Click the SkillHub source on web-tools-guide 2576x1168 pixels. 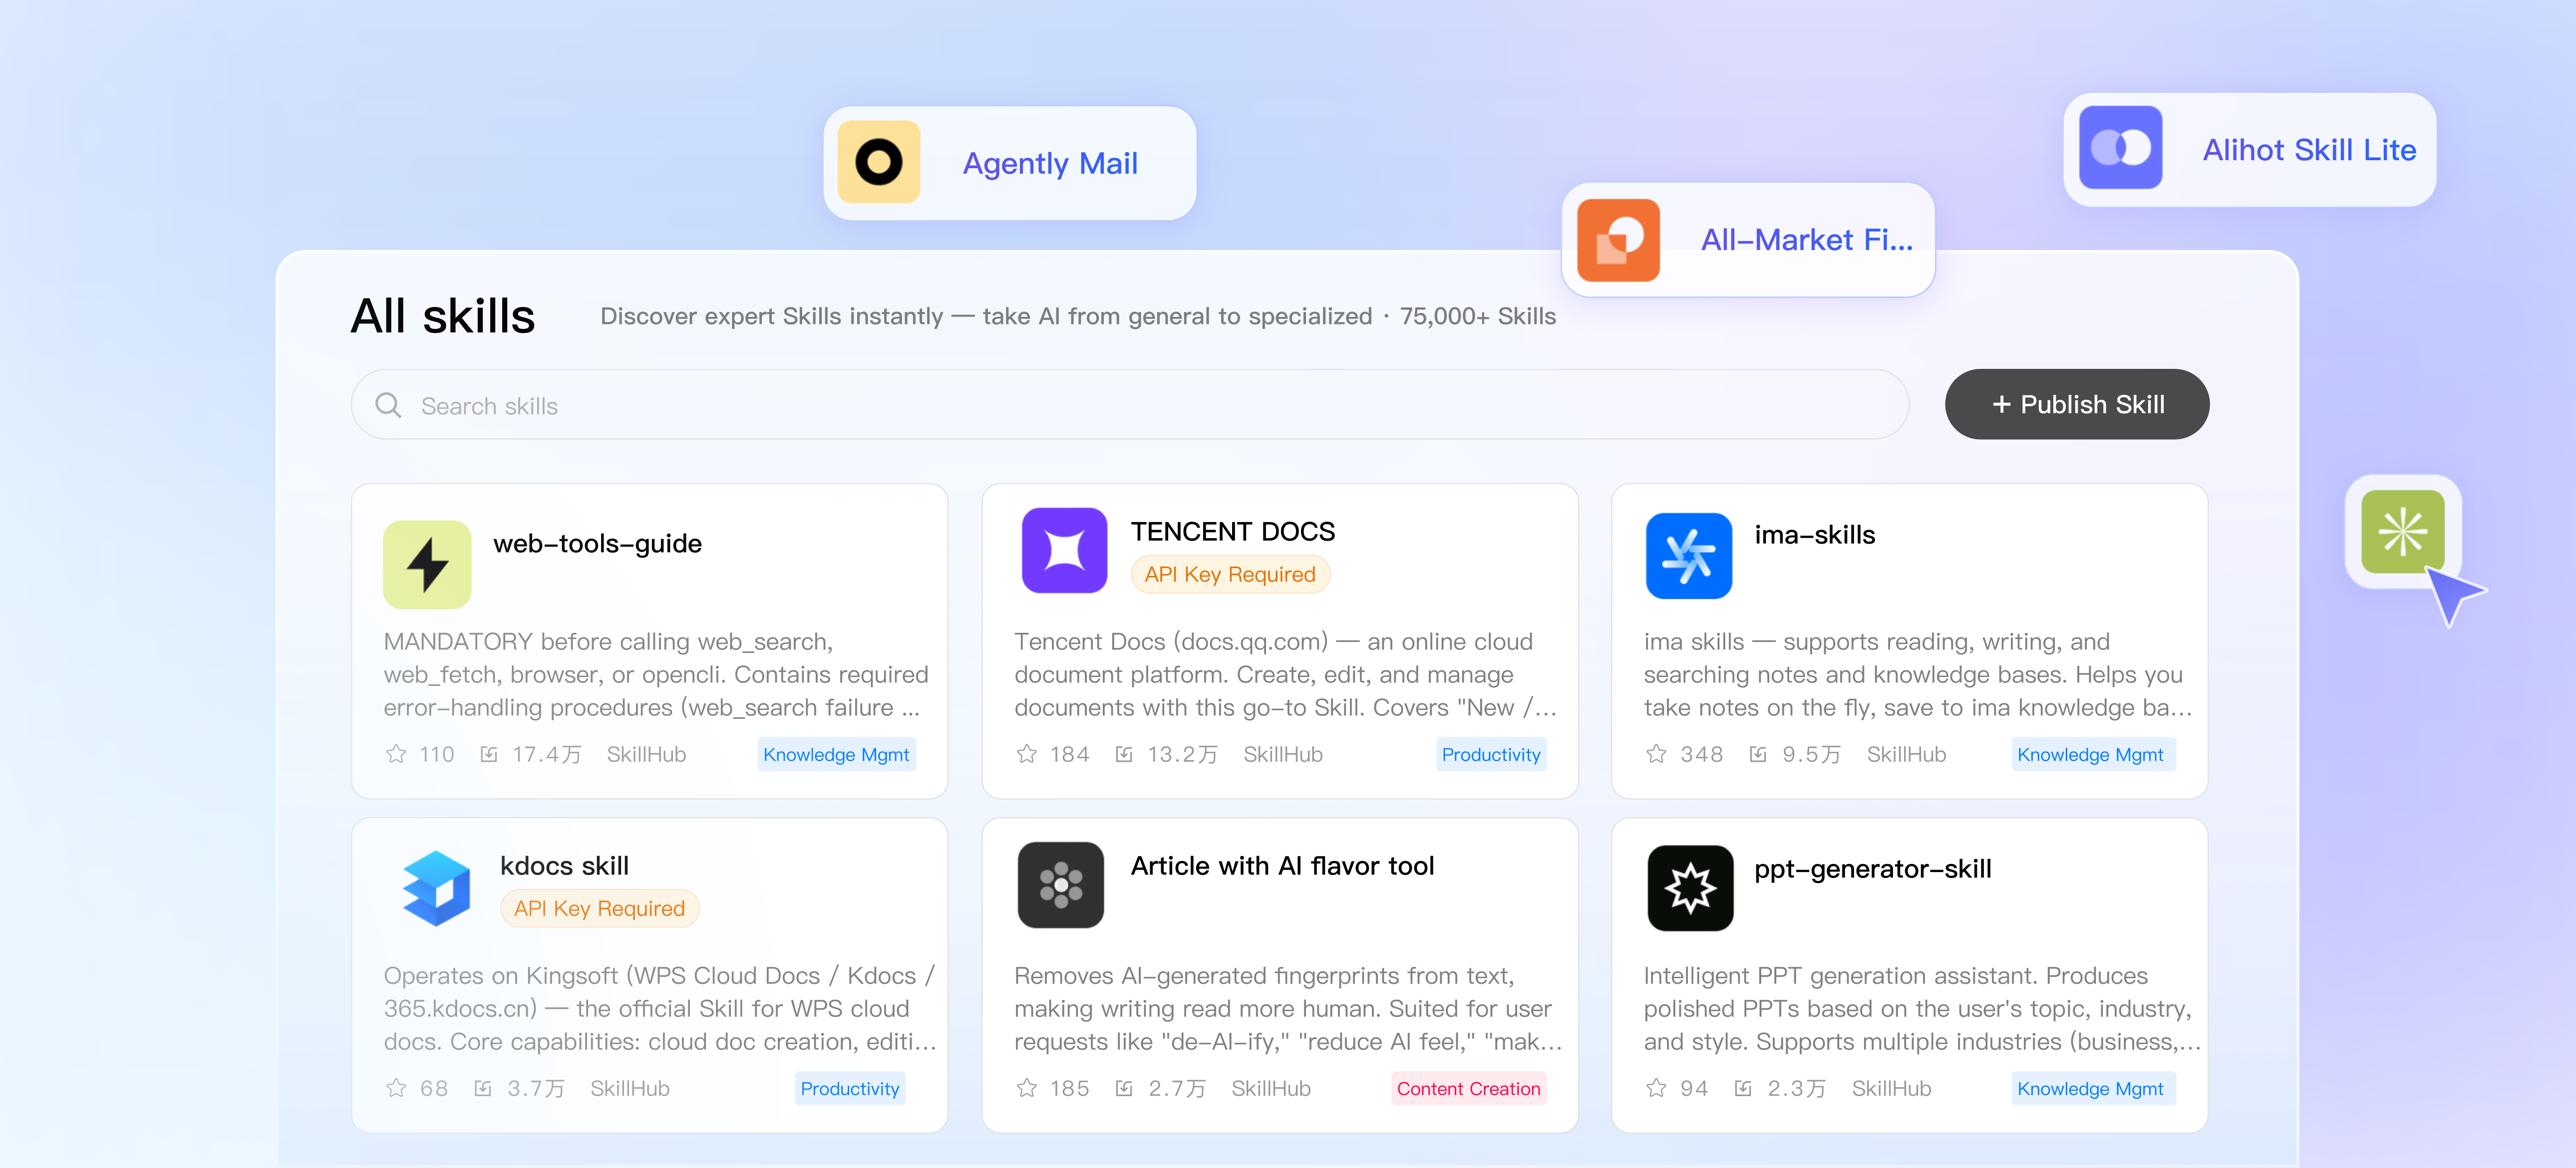click(646, 754)
